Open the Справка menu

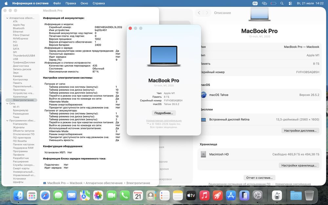(98, 3)
